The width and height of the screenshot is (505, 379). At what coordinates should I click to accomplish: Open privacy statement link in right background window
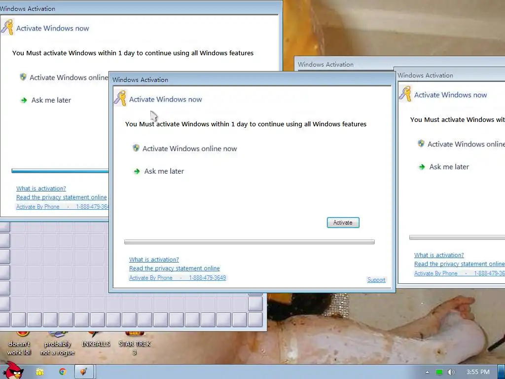click(459, 264)
